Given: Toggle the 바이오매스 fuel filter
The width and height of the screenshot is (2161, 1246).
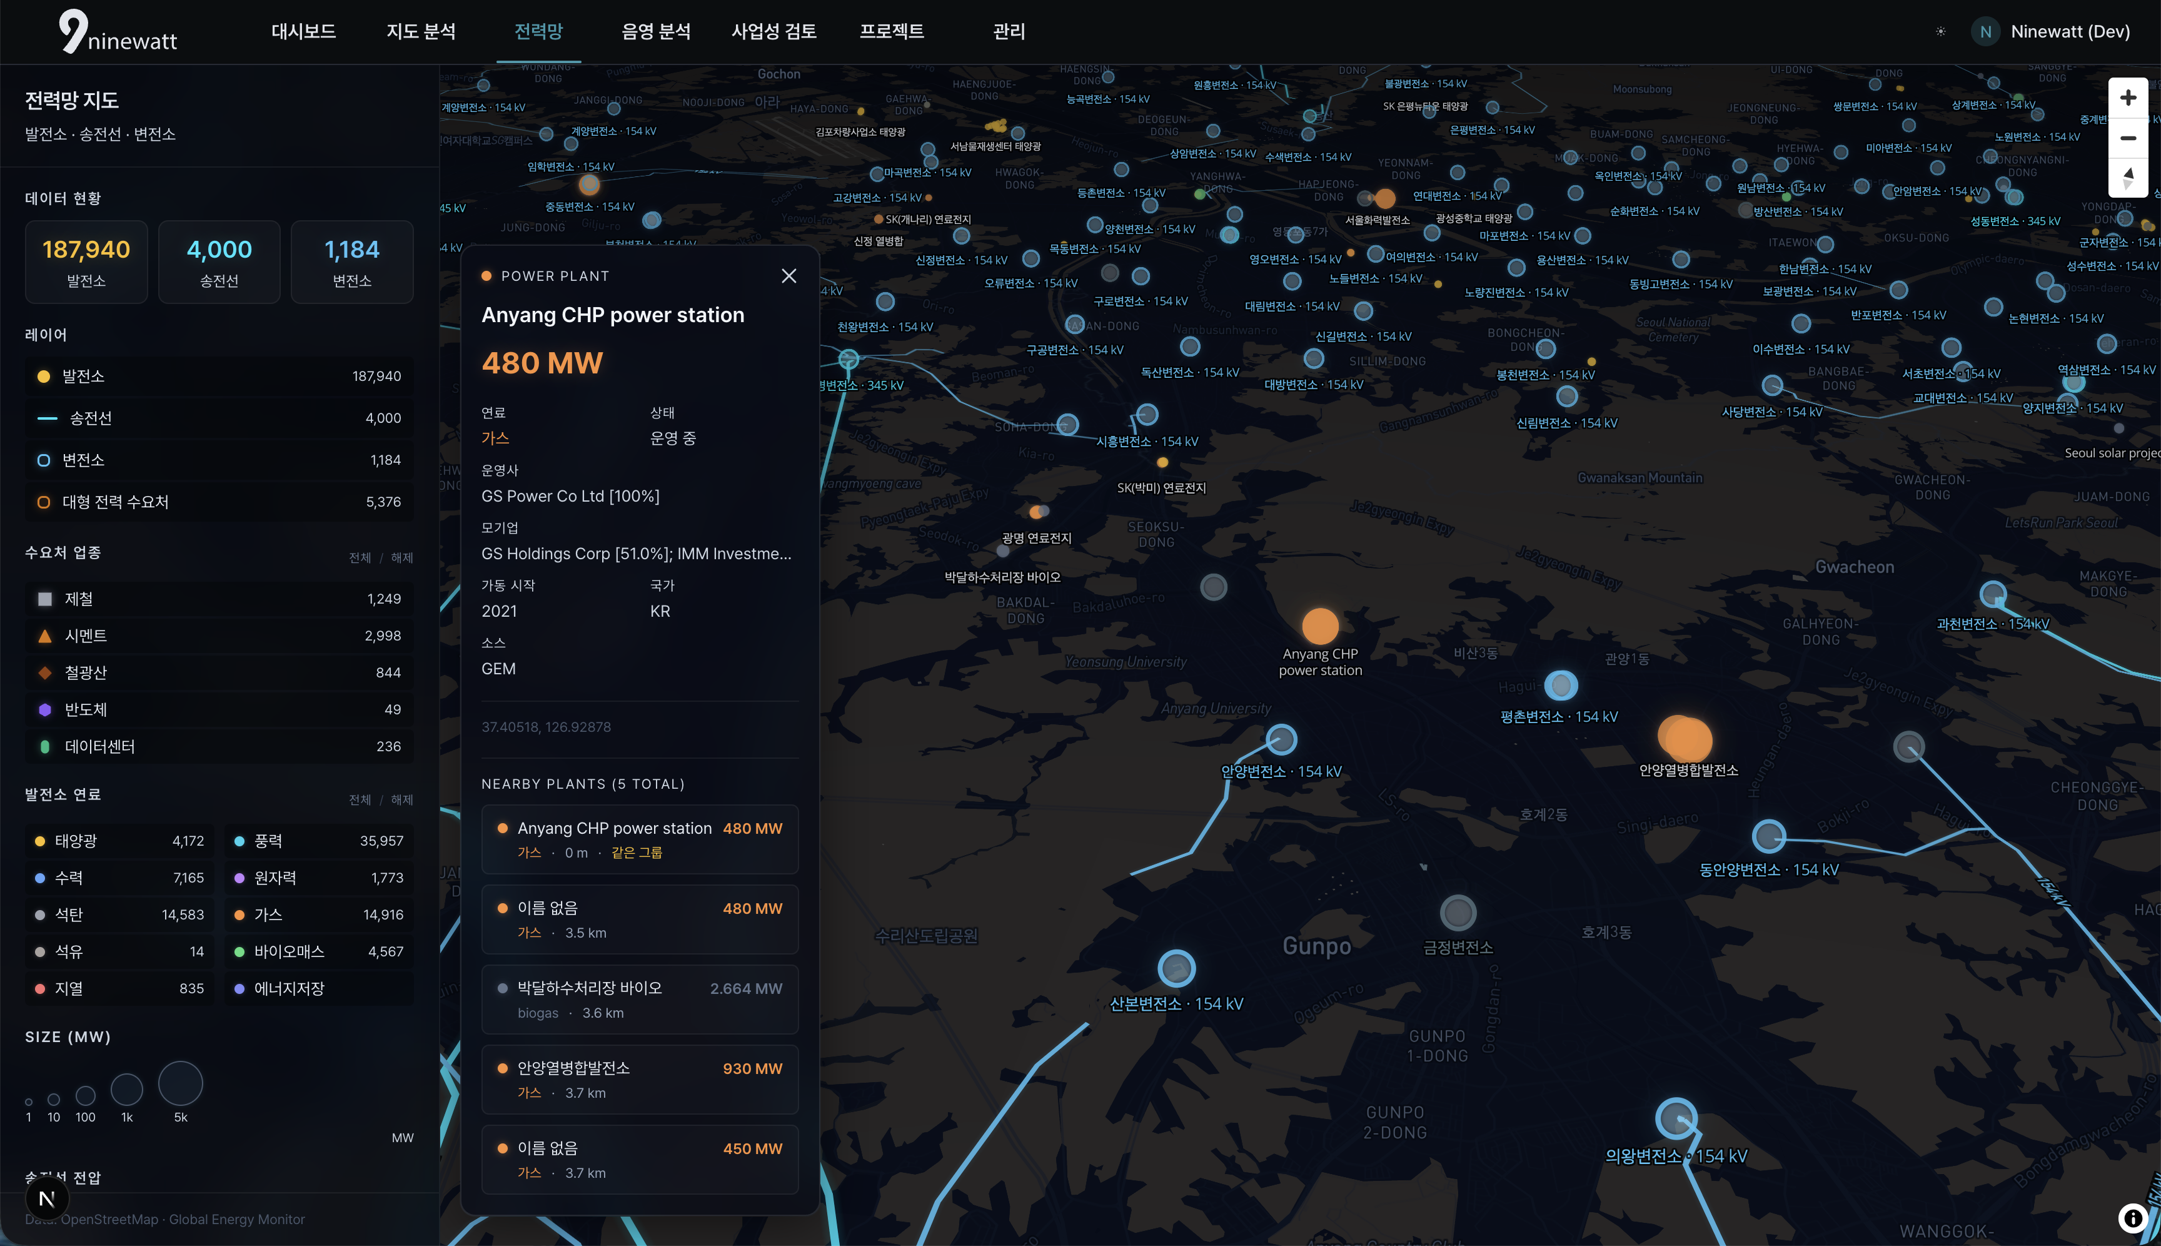Looking at the screenshot, I should [319, 951].
